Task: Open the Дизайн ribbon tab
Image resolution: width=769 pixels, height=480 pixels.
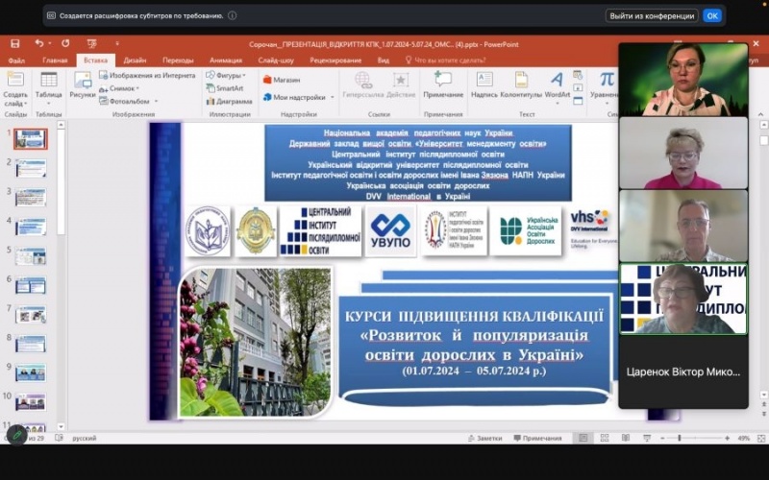Action: pos(135,60)
